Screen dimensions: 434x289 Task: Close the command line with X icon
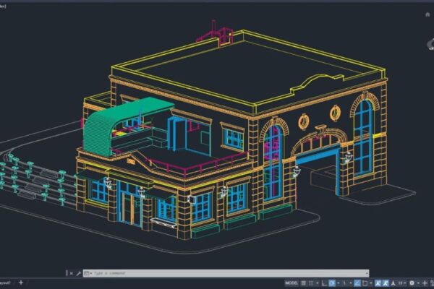(x=71, y=273)
